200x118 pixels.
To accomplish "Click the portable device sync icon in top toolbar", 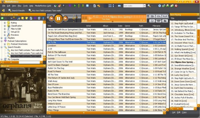I will [64, 6].
